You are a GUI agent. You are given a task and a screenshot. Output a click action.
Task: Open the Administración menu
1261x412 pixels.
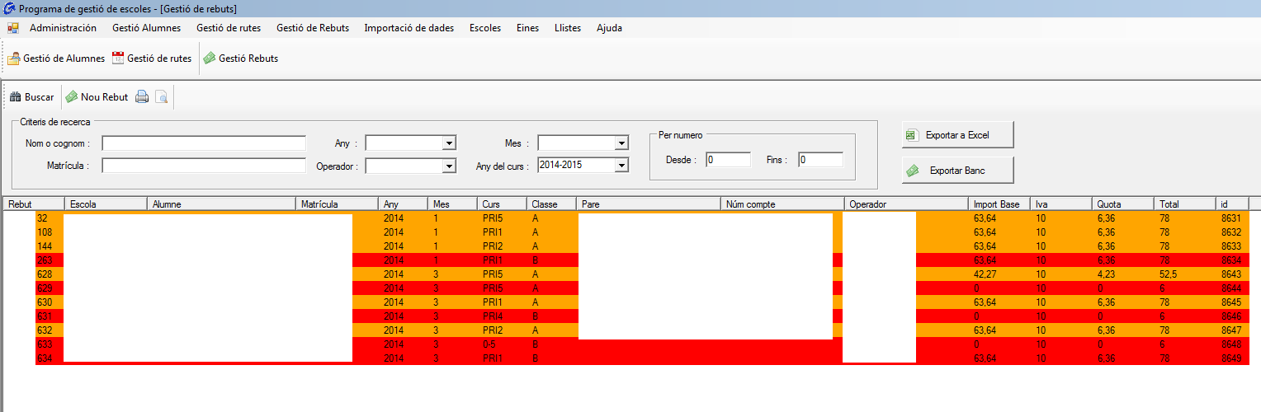click(x=63, y=28)
